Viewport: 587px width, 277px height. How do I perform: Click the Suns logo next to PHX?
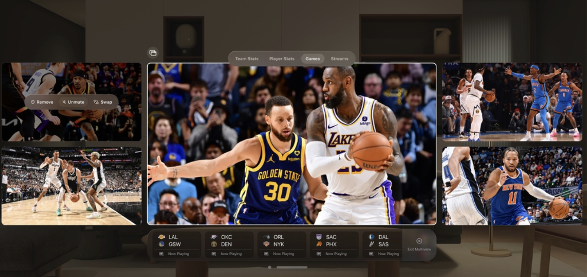[319, 244]
